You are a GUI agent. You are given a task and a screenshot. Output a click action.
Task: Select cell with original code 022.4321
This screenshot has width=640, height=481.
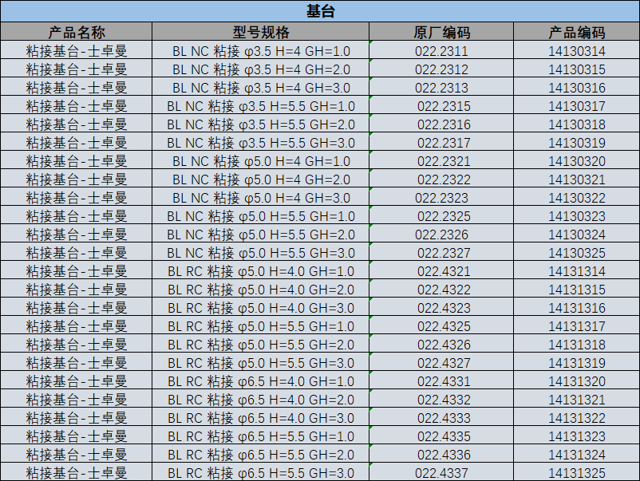point(441,270)
